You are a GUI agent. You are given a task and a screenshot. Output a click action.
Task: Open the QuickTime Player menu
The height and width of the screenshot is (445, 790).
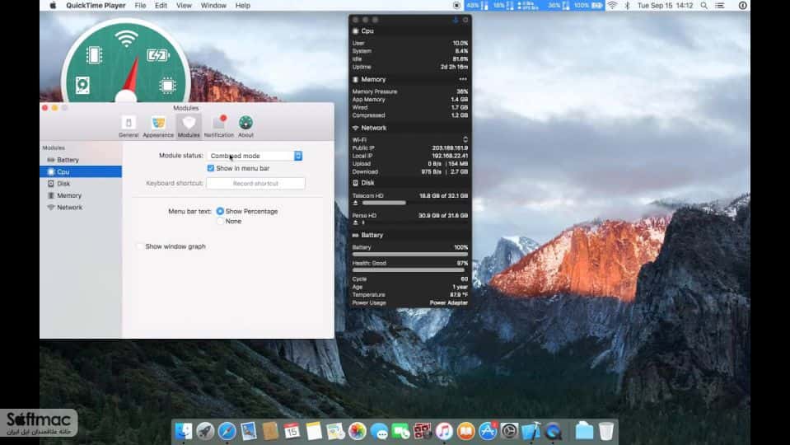click(x=96, y=6)
